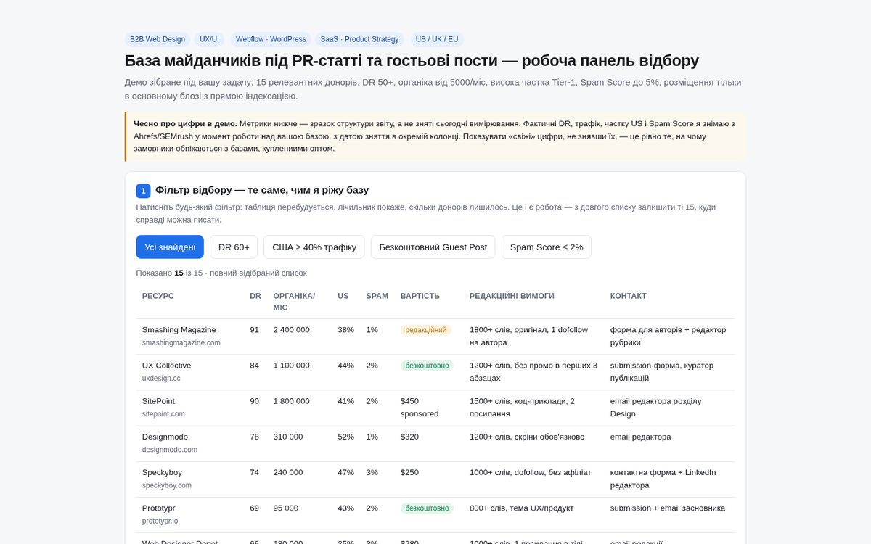This screenshot has height=544, width=871.
Task: Click the '$250' price for Speckyboy
Action: 409,472
